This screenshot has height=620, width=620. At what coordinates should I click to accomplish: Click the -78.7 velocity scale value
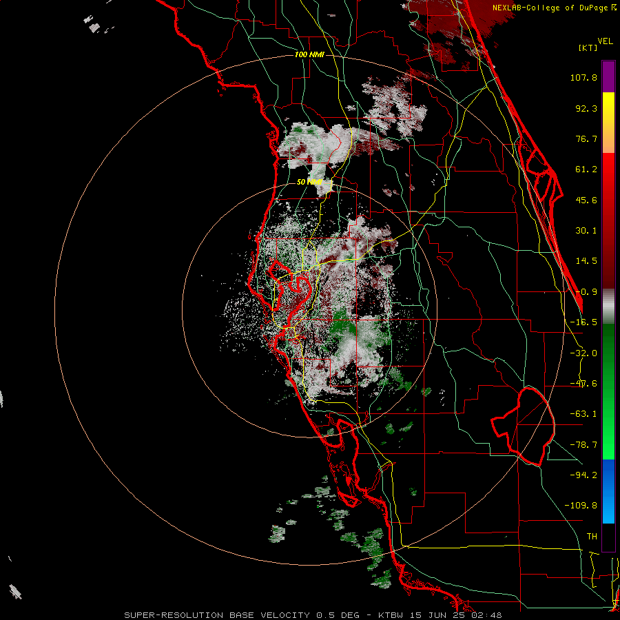583,445
